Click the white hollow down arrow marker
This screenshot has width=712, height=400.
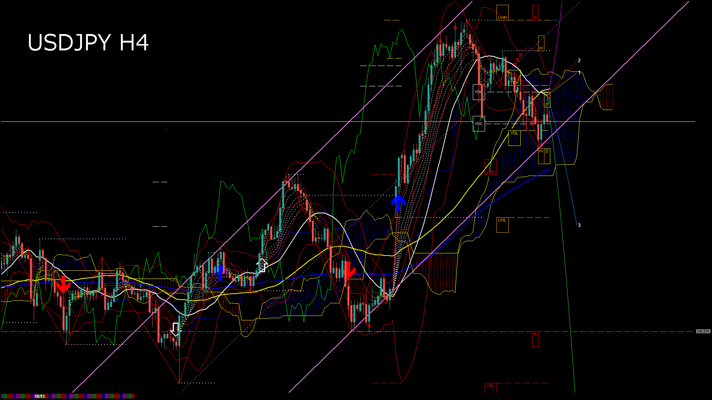pos(175,329)
